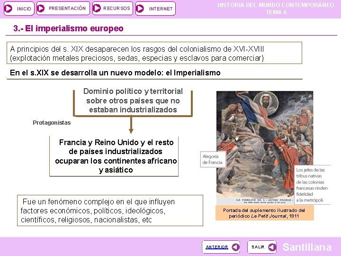Click the 'Alegoría de Francia' callout label

tap(213, 159)
